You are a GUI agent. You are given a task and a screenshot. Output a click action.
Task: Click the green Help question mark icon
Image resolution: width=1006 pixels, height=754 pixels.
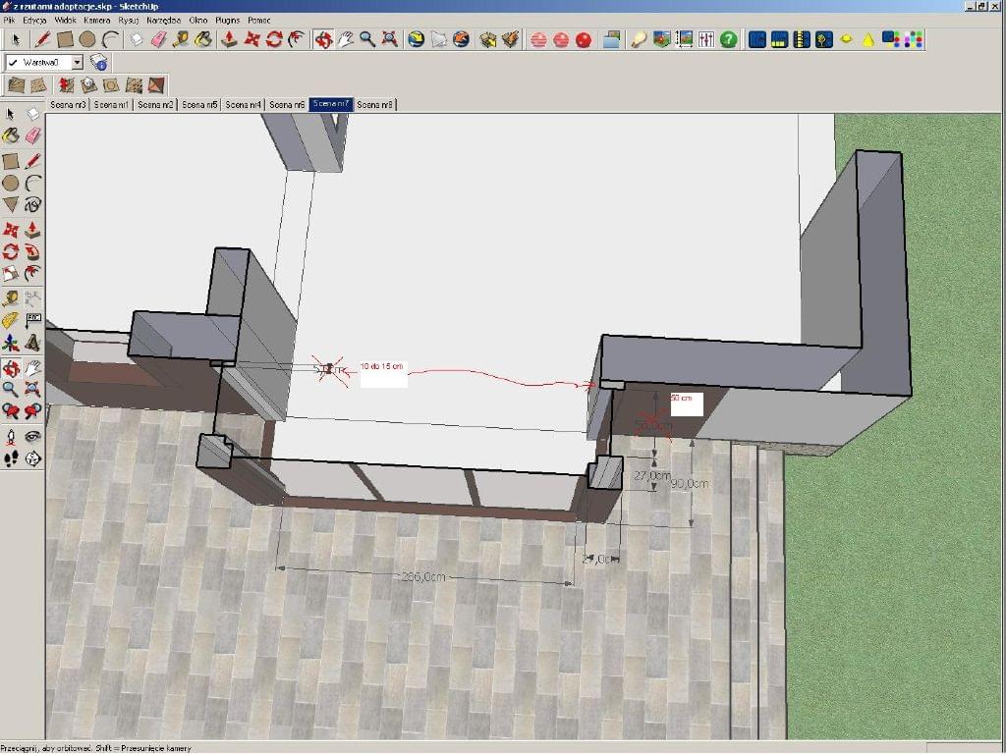coord(728,39)
